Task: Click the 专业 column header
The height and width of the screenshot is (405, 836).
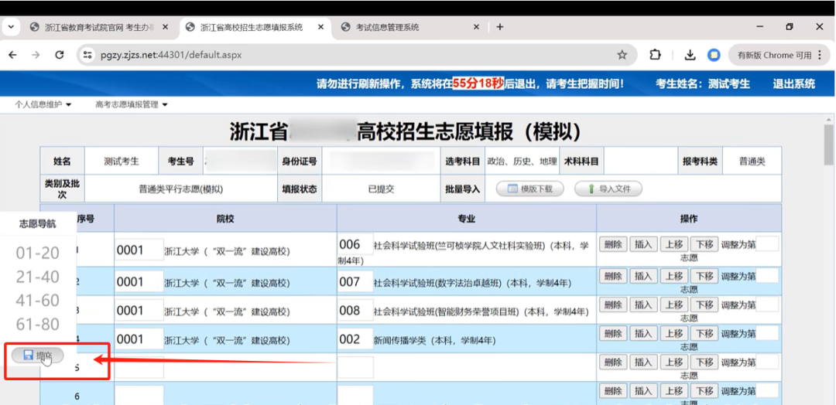Action: [467, 219]
